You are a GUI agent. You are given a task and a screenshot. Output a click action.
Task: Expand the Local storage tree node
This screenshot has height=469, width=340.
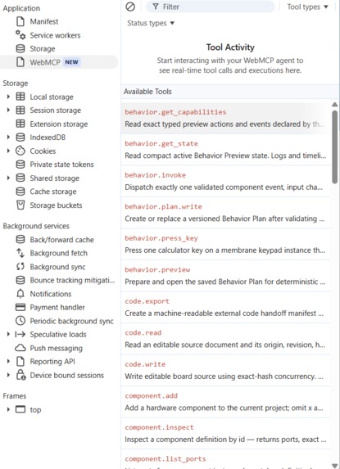click(8, 97)
